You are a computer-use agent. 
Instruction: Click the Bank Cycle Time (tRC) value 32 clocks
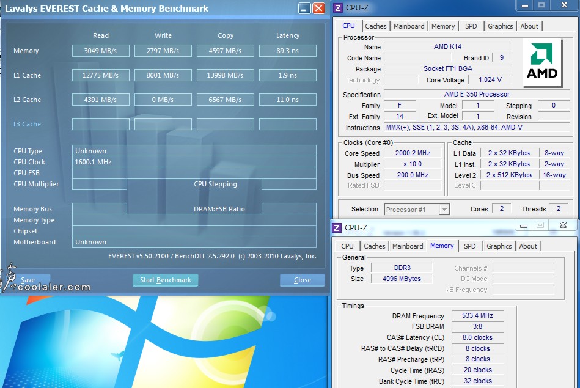click(477, 381)
